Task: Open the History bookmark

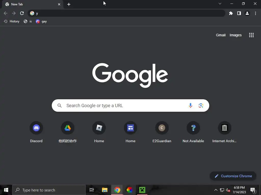Action: pos(12,21)
